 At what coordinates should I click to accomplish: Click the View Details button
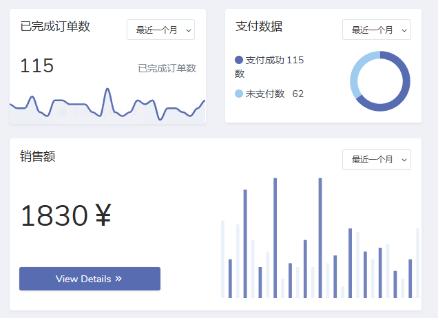click(x=90, y=279)
